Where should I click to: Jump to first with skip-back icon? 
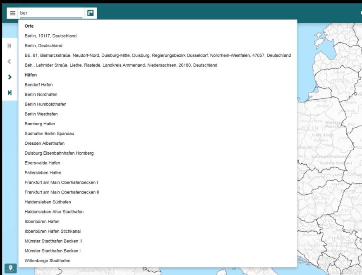pyautogui.click(x=10, y=45)
